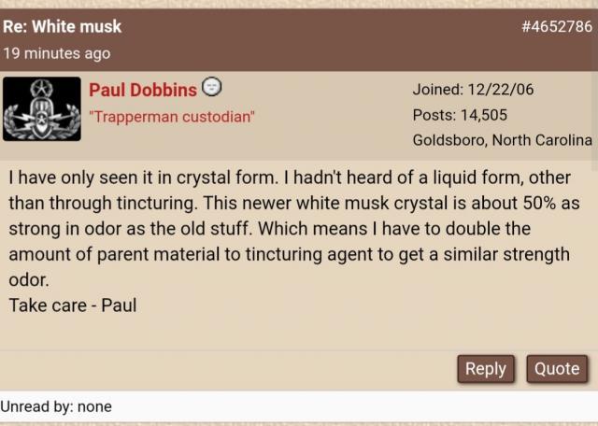Click the Quote button
Screen dimensions: 598x426
click(x=557, y=369)
